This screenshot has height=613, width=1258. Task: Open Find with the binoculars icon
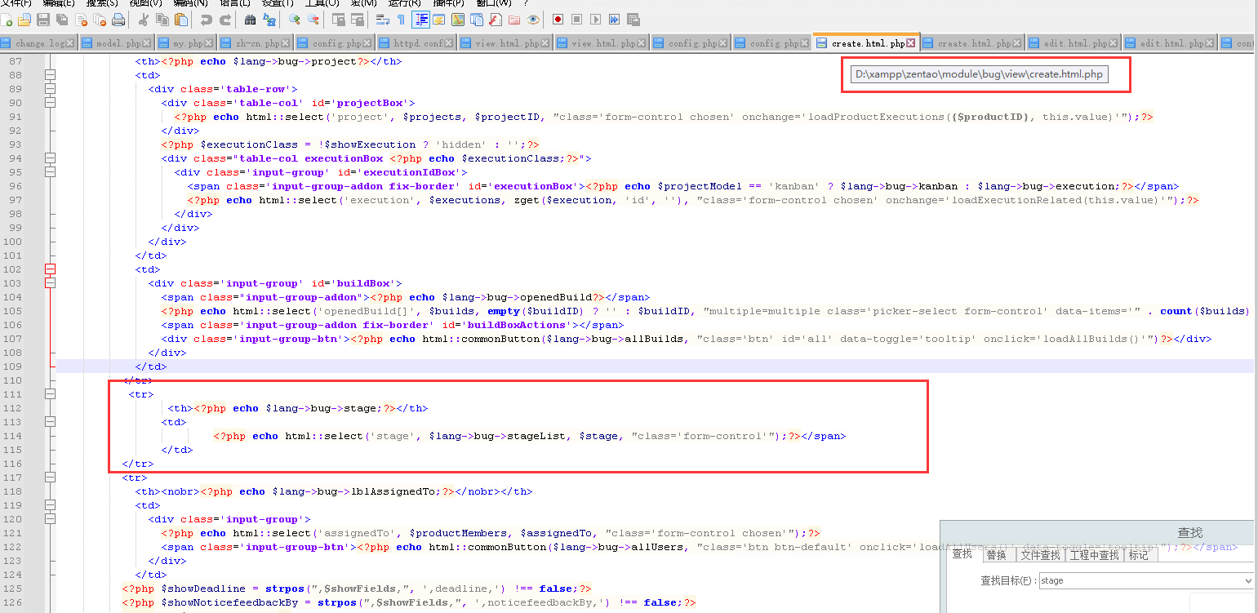click(251, 20)
